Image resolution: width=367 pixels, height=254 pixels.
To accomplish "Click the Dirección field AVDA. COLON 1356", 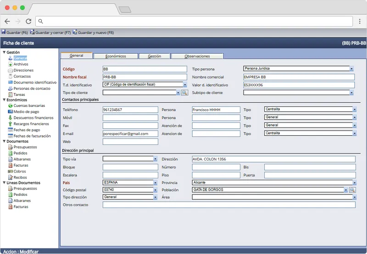I will 273,159.
